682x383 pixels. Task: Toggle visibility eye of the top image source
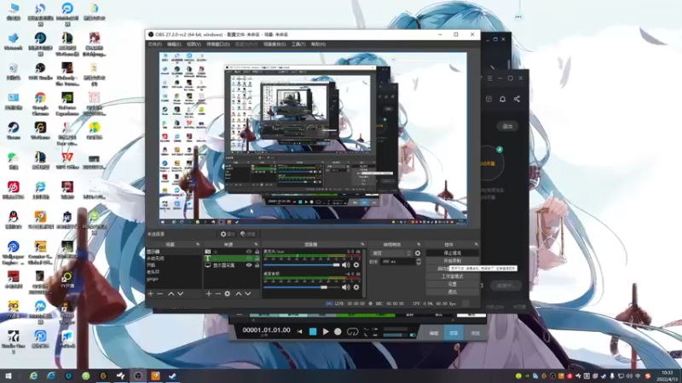(x=249, y=251)
